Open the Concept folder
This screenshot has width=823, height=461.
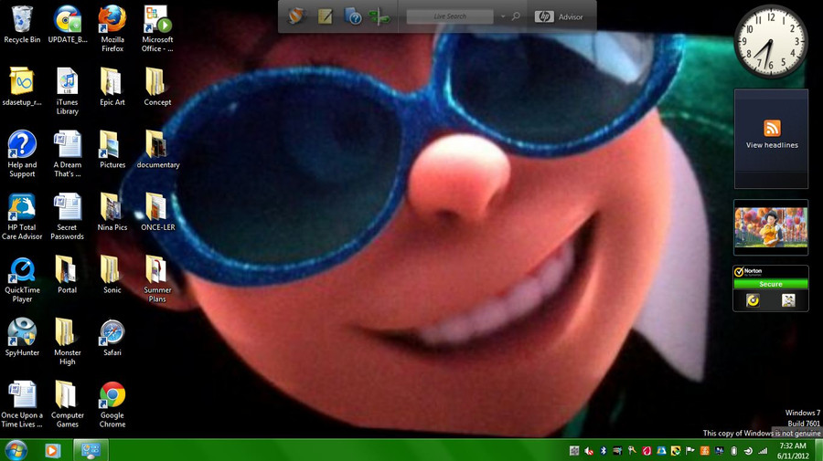(157, 87)
